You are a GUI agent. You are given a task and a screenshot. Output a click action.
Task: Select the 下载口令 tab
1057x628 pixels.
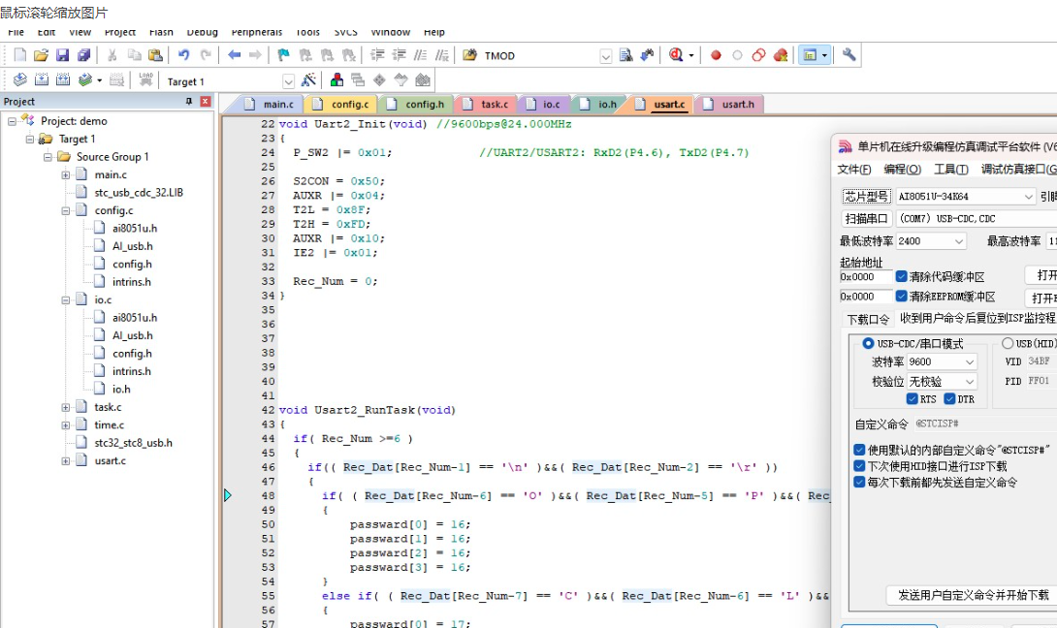click(x=868, y=319)
